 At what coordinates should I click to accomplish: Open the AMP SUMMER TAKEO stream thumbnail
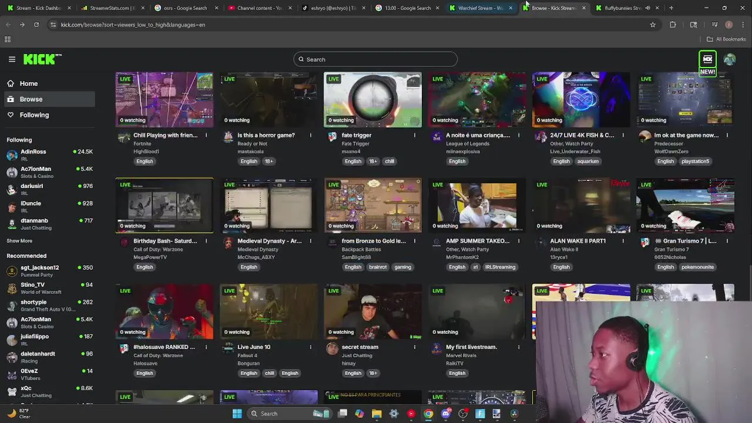(477, 205)
